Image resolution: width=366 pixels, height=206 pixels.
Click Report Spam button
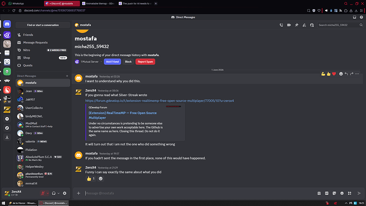click(145, 62)
